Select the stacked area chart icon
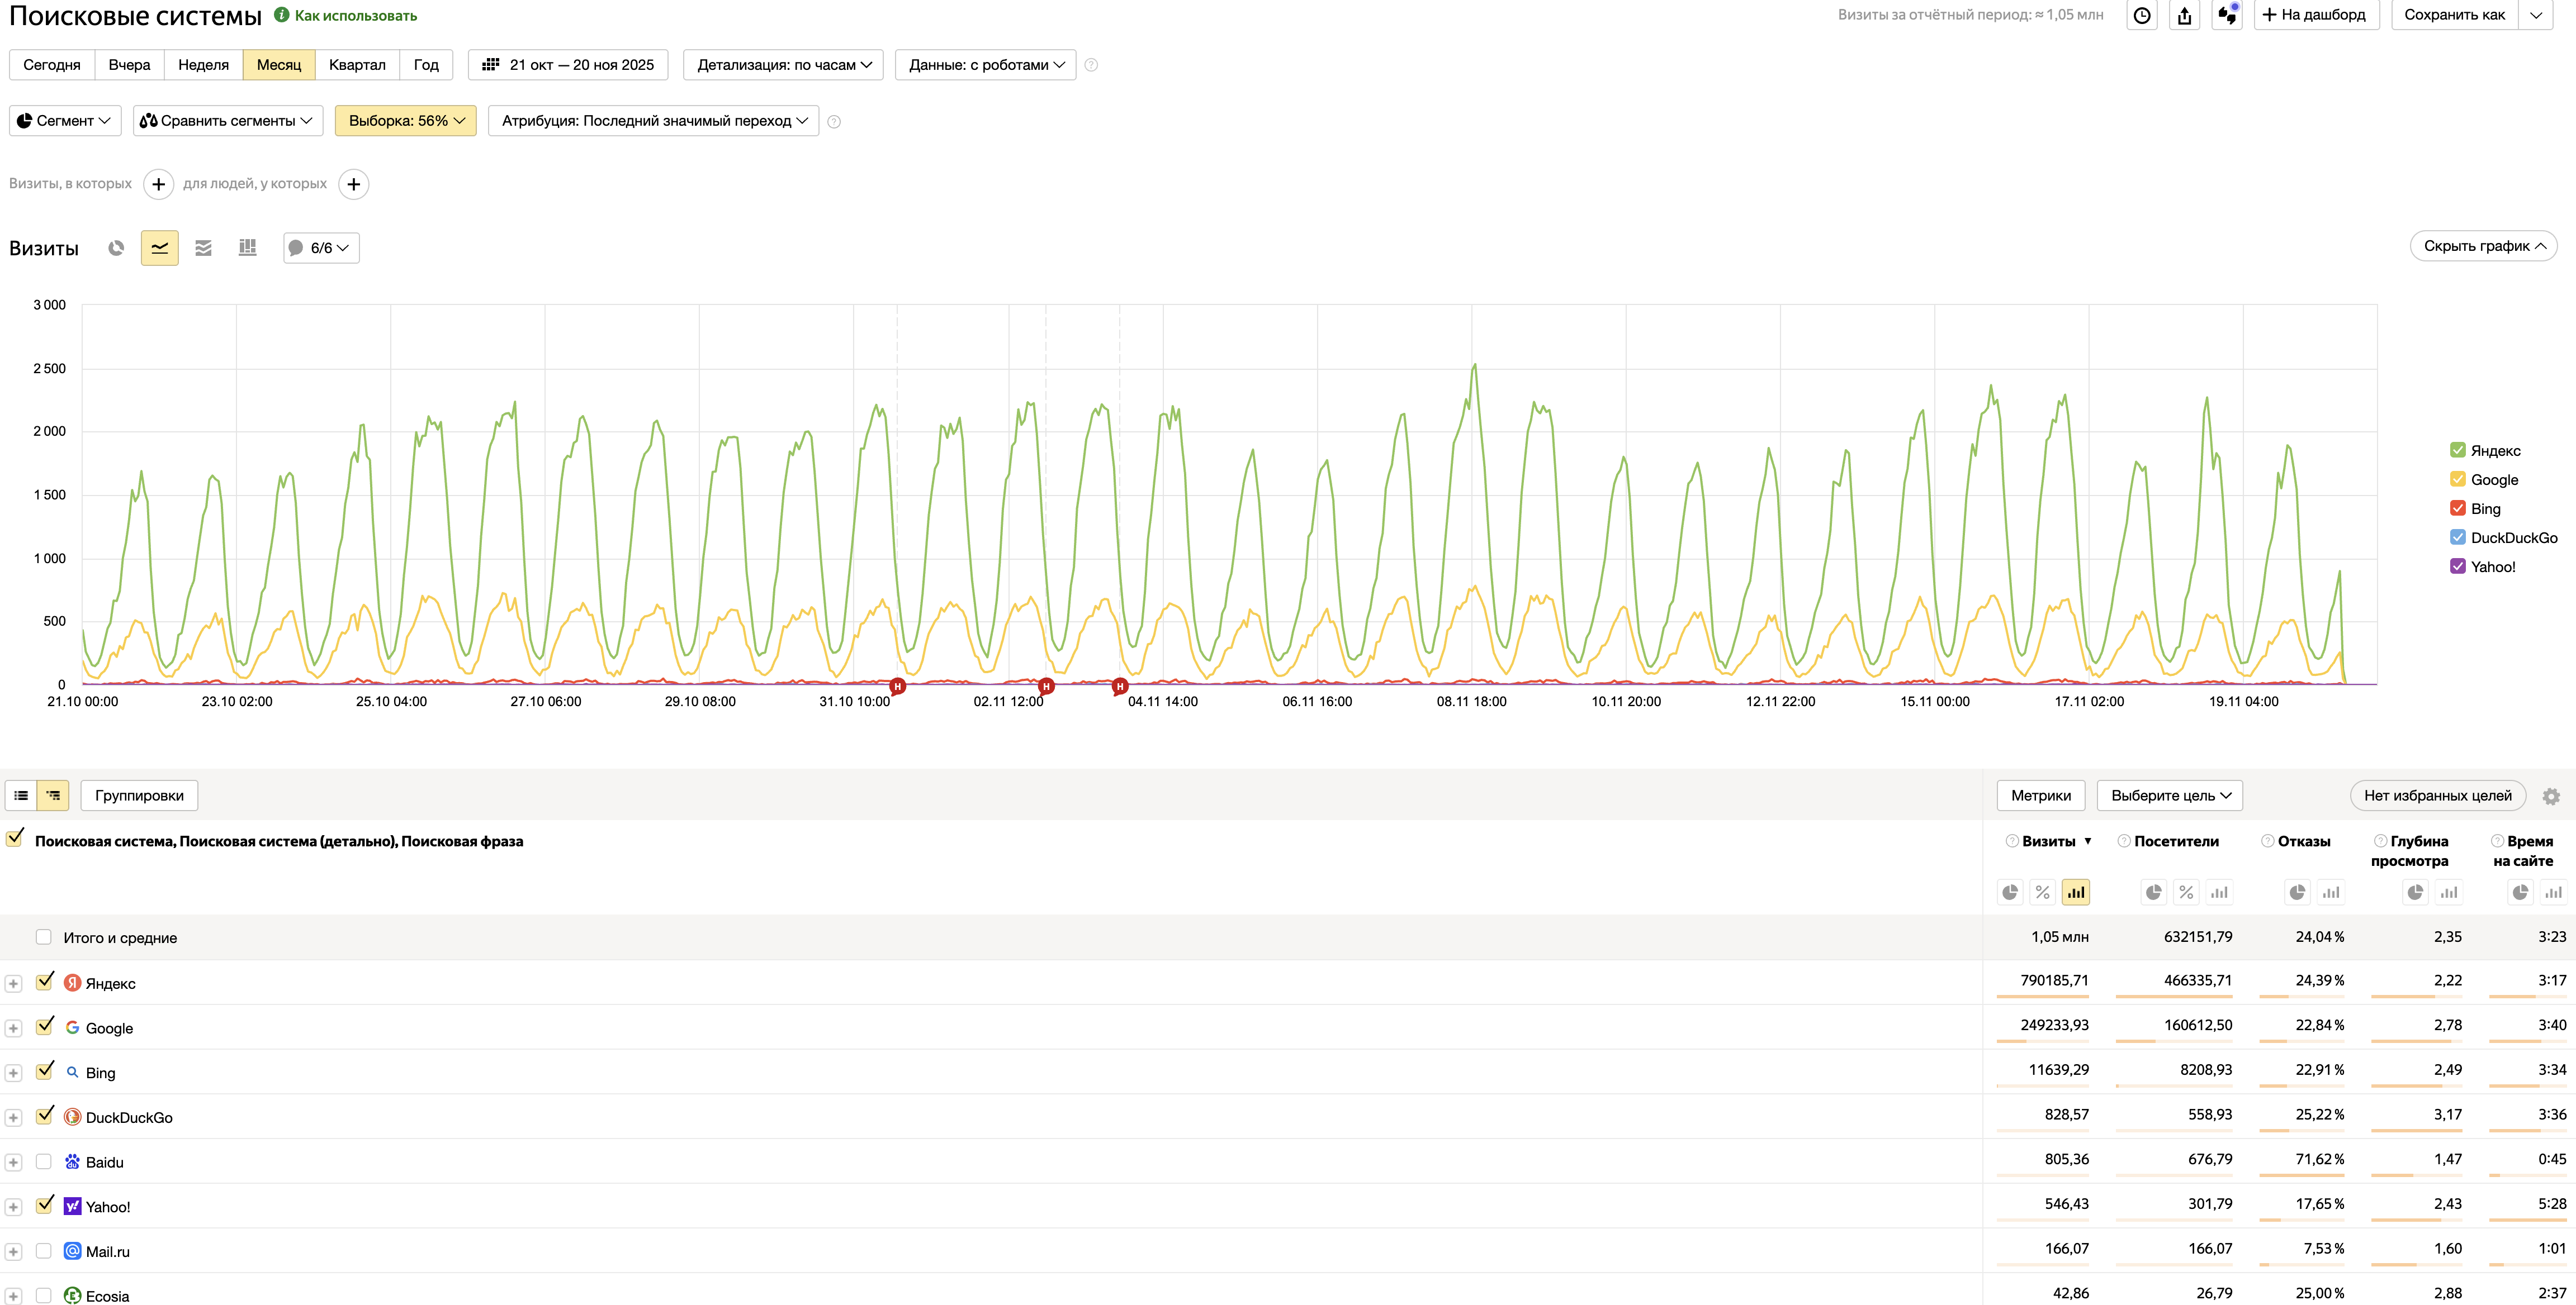2576x1305 pixels. tap(203, 248)
